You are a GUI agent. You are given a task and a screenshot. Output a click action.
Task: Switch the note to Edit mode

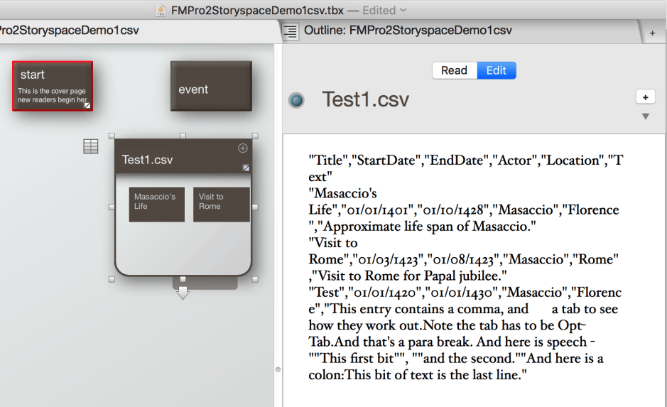pos(497,70)
